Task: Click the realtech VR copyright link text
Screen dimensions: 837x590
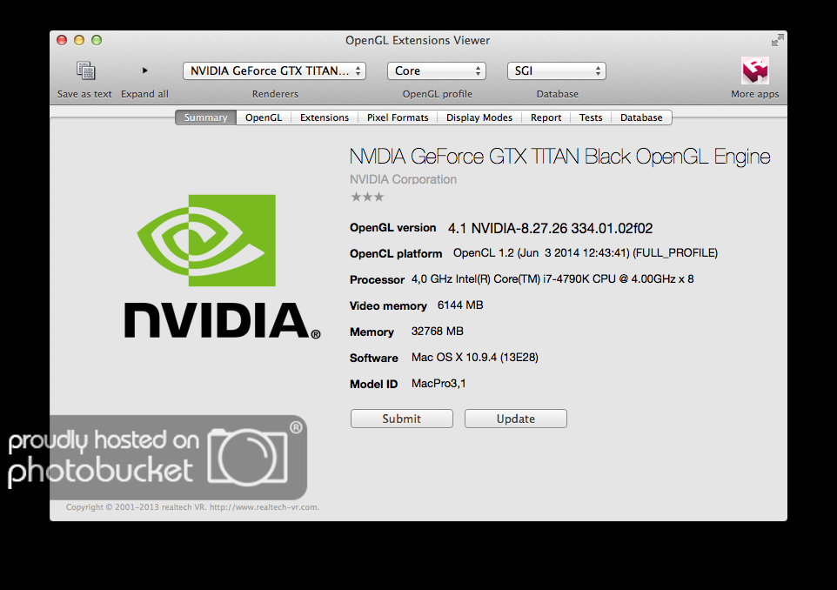Action: 192,507
